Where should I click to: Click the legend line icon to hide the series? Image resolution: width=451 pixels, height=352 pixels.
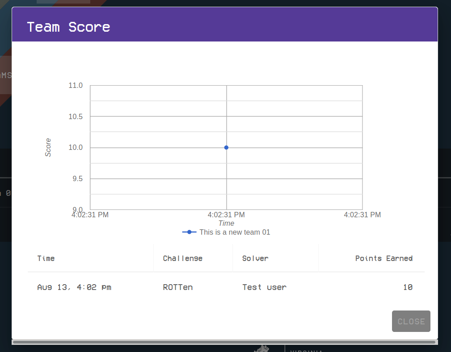coord(189,232)
